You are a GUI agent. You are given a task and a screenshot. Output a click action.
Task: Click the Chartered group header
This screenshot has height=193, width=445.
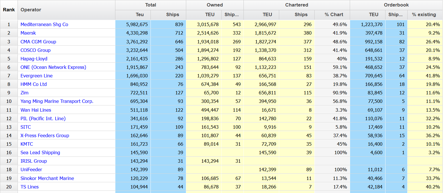click(297, 5)
